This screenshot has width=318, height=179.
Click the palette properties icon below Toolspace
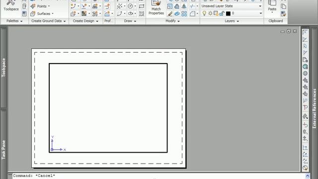click(24, 14)
